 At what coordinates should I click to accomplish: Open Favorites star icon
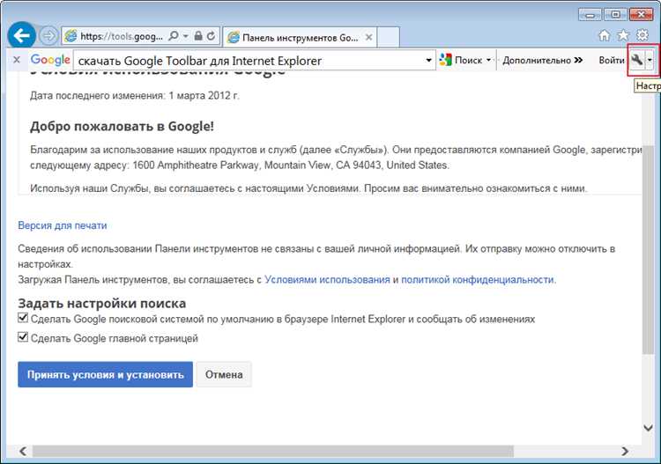click(x=623, y=36)
